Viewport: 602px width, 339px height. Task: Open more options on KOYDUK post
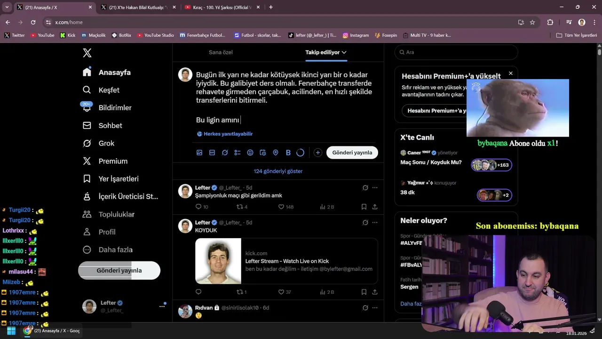coord(375,222)
